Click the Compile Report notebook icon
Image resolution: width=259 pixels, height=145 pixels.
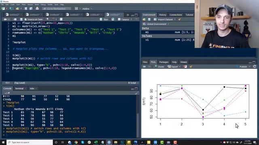coord(61,19)
